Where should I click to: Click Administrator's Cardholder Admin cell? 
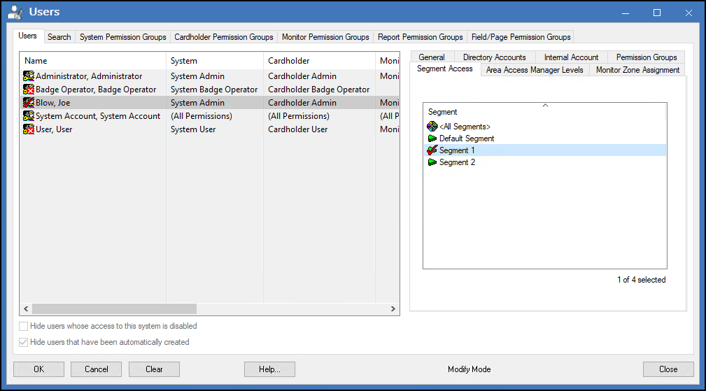(x=302, y=76)
